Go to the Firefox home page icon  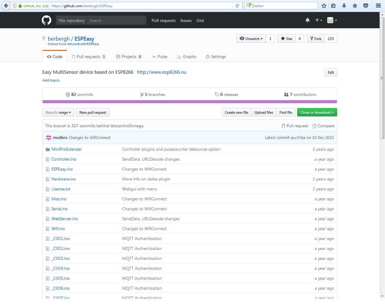[355, 6]
